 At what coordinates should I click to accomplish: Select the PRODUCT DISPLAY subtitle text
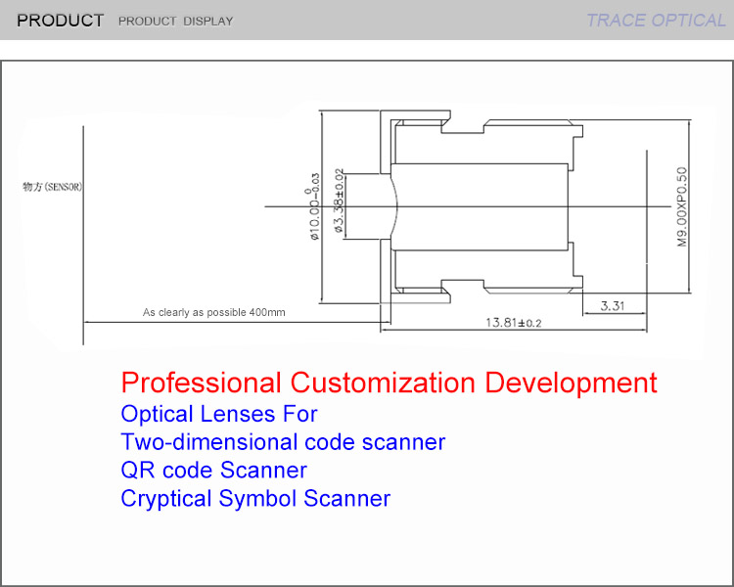[x=175, y=22]
